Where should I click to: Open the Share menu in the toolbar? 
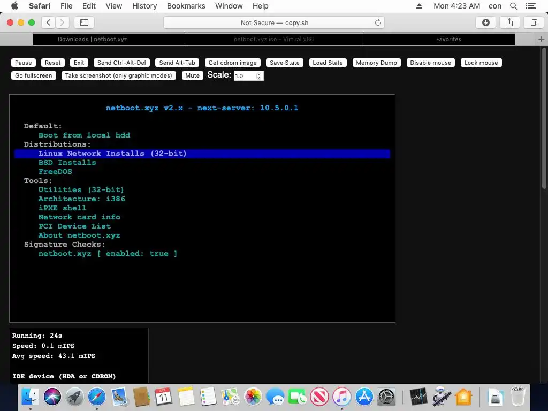509,22
